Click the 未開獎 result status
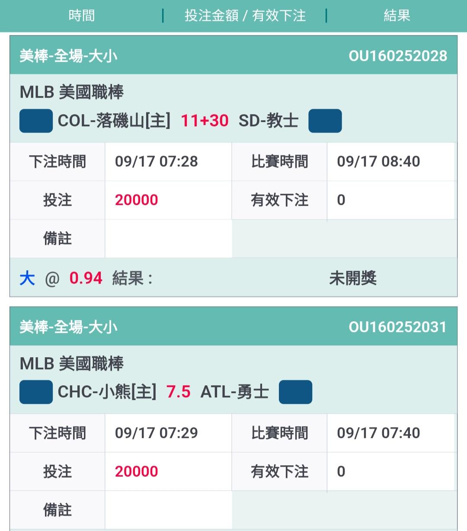The height and width of the screenshot is (531, 467). [x=353, y=278]
